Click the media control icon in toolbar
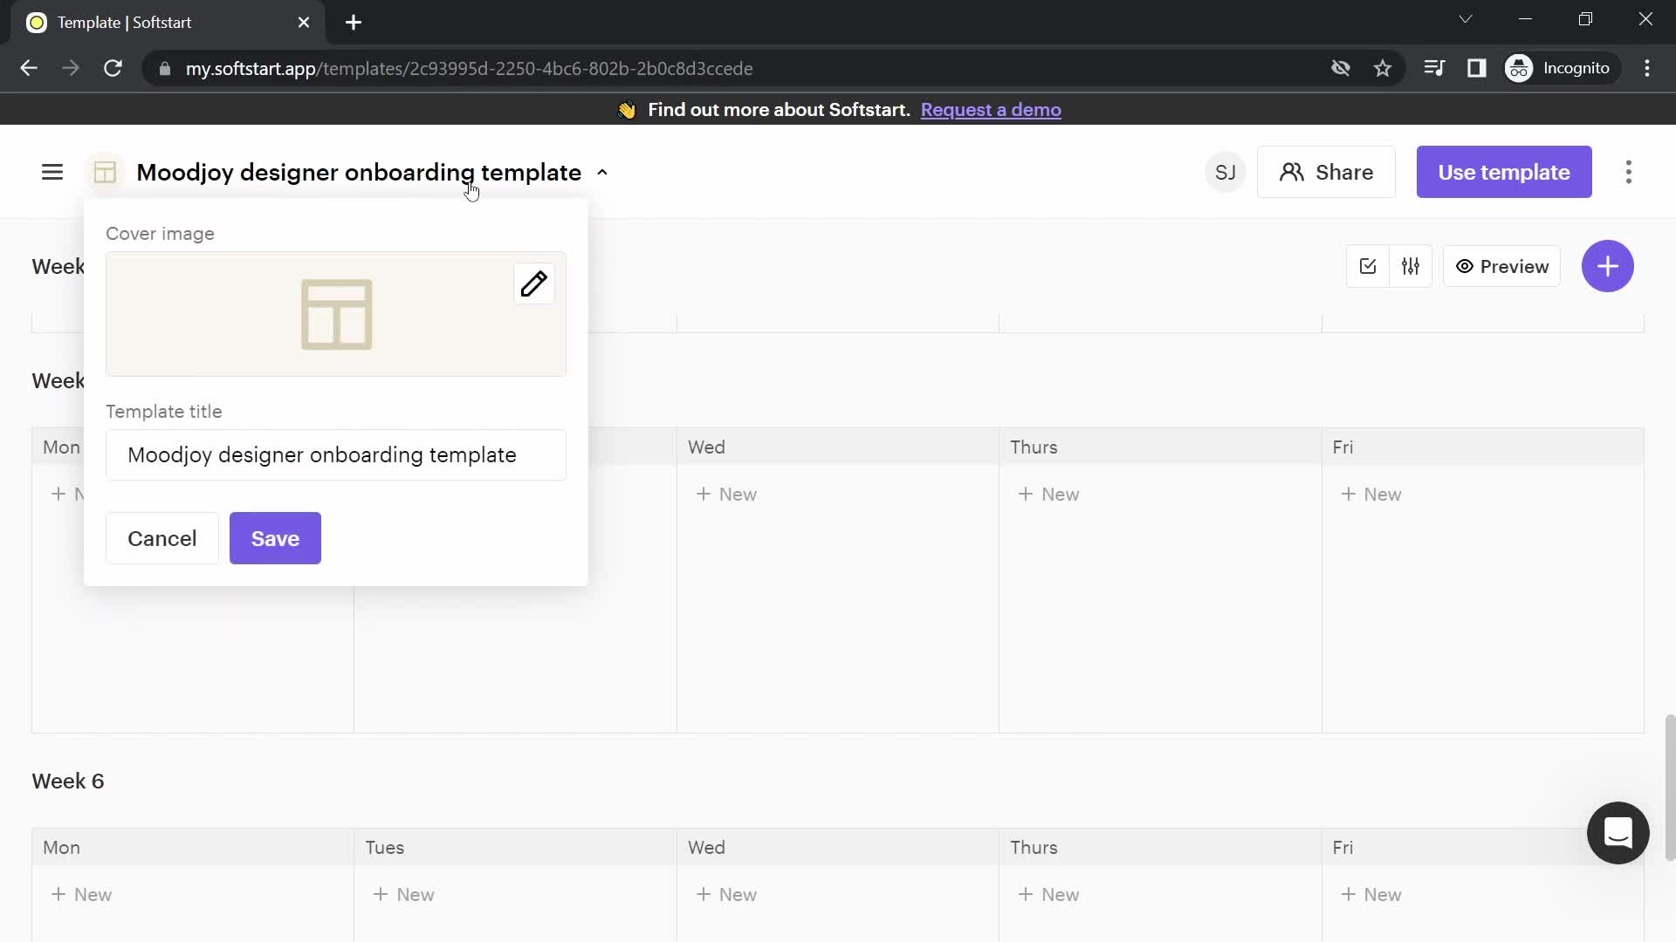Image resolution: width=1676 pixels, height=942 pixels. (x=1434, y=68)
